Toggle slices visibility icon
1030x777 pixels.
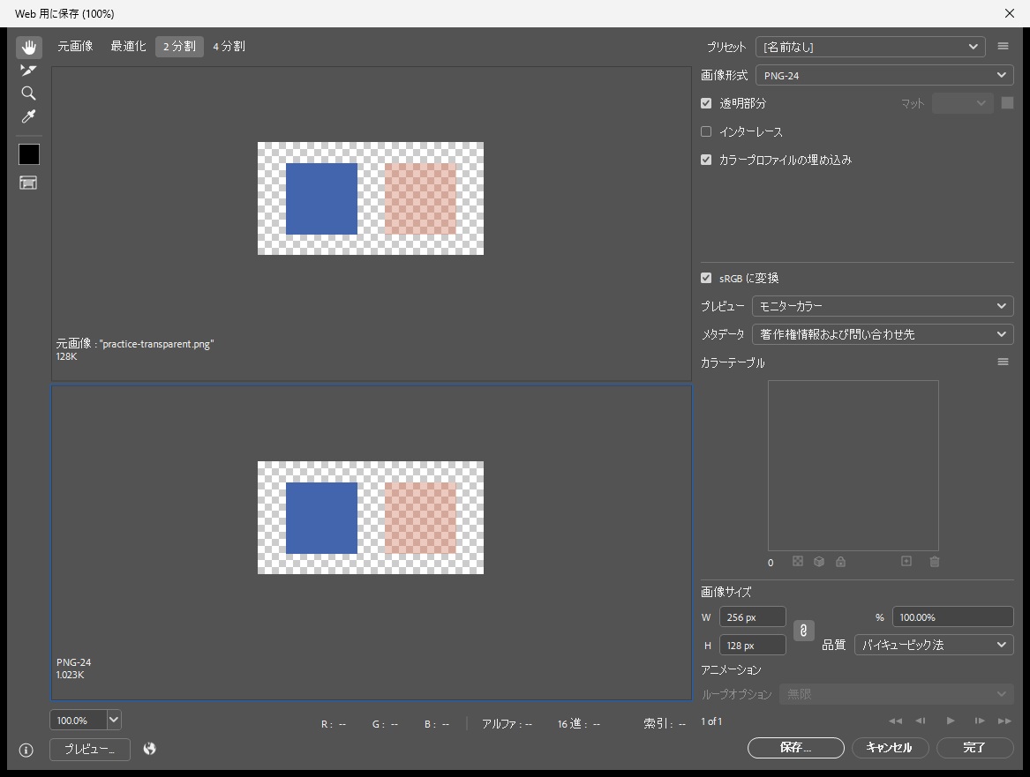[x=28, y=183]
